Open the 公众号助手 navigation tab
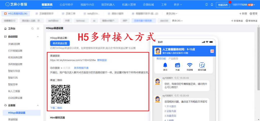 67,5
